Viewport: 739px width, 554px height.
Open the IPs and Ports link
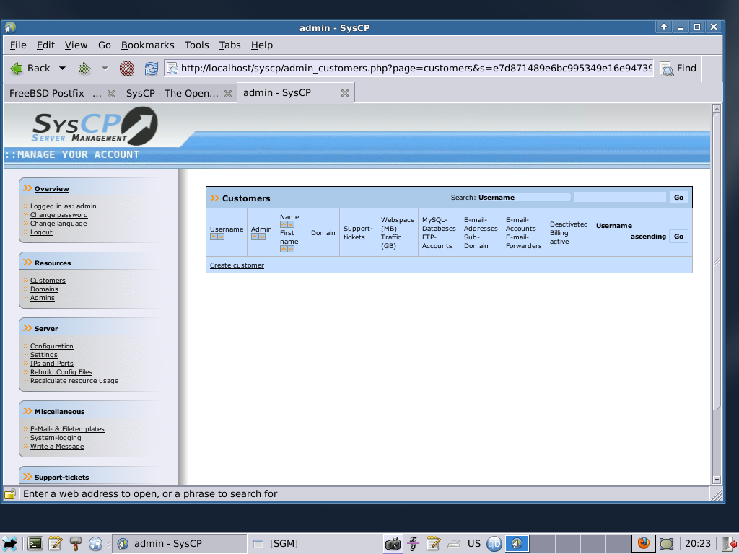[x=52, y=364]
